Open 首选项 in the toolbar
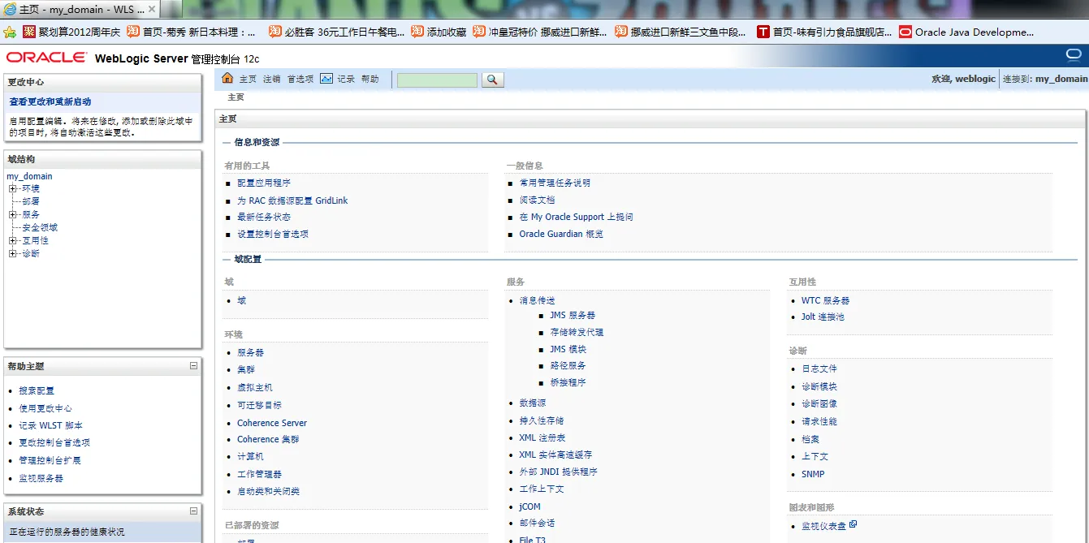This screenshot has height=543, width=1089. pos(300,80)
